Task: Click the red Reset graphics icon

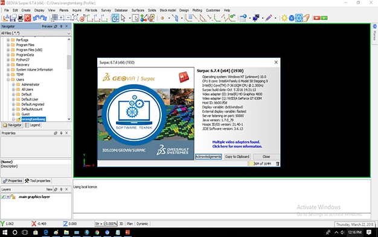Action: [x=28, y=18]
